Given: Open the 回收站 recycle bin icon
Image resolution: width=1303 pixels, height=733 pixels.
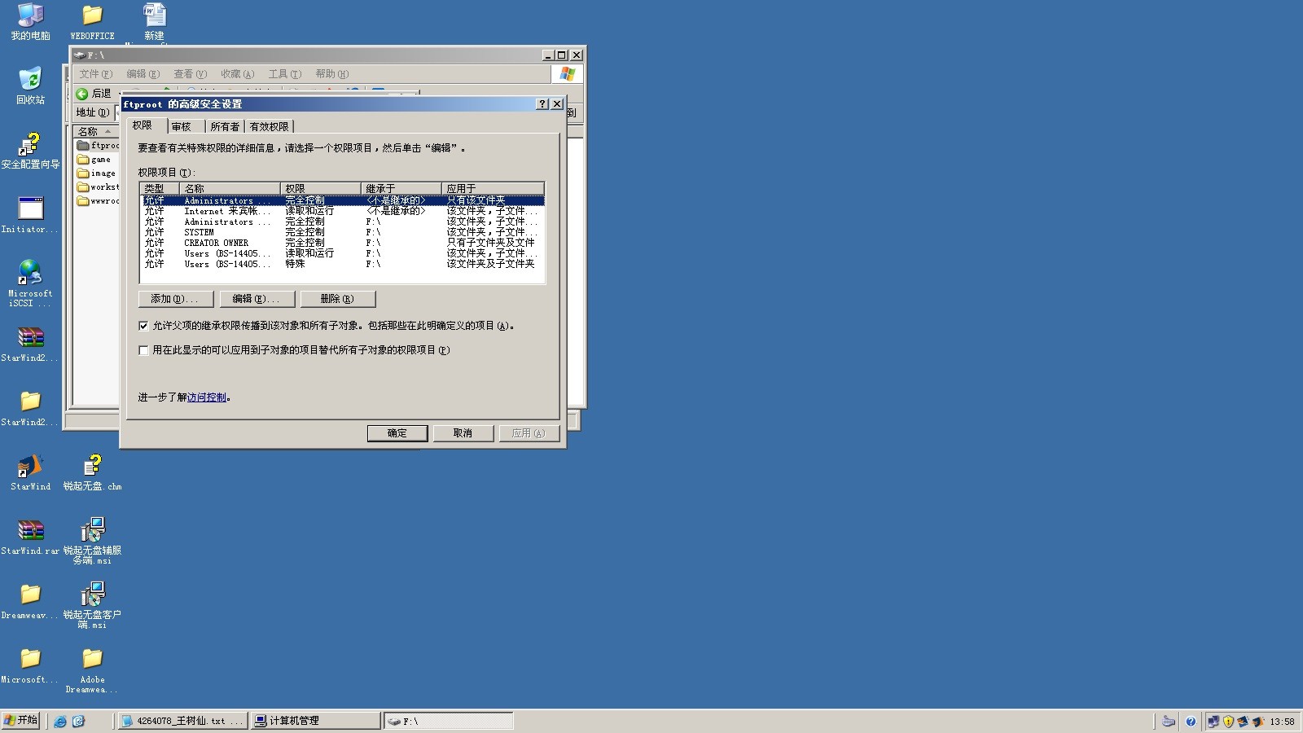Looking at the screenshot, I should [x=30, y=81].
